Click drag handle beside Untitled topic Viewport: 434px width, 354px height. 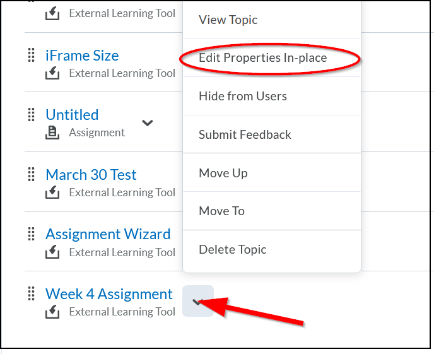[32, 115]
